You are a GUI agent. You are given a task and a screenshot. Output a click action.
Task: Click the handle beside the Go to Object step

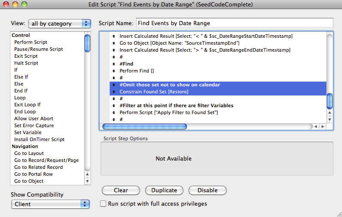pos(114,43)
